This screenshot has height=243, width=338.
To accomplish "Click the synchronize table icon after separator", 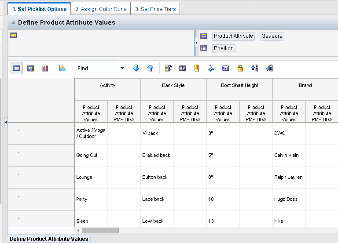I will click(169, 68).
